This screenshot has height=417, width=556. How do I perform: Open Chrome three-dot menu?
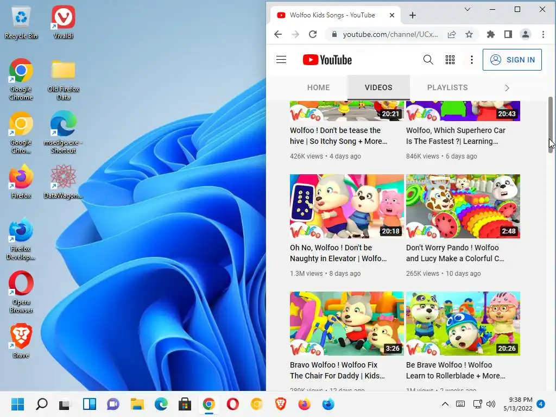(x=543, y=34)
